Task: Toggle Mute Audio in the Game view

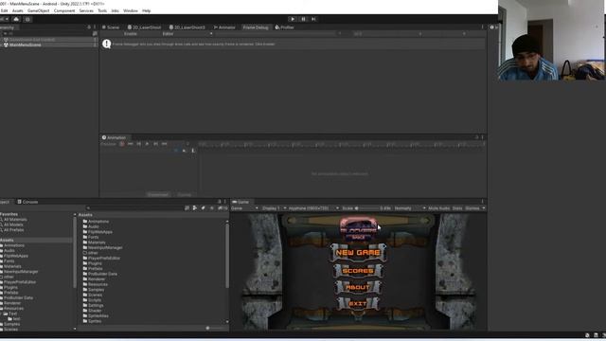Action: pyautogui.click(x=438, y=208)
